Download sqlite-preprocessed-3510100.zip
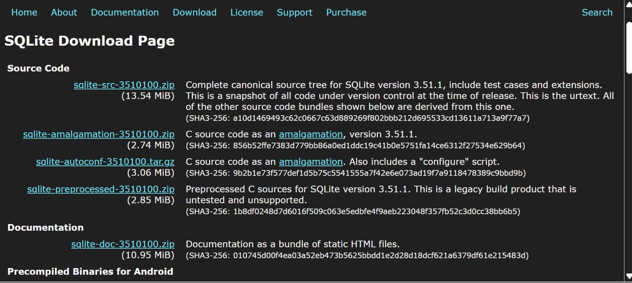The height and width of the screenshot is (283, 632). click(x=100, y=189)
